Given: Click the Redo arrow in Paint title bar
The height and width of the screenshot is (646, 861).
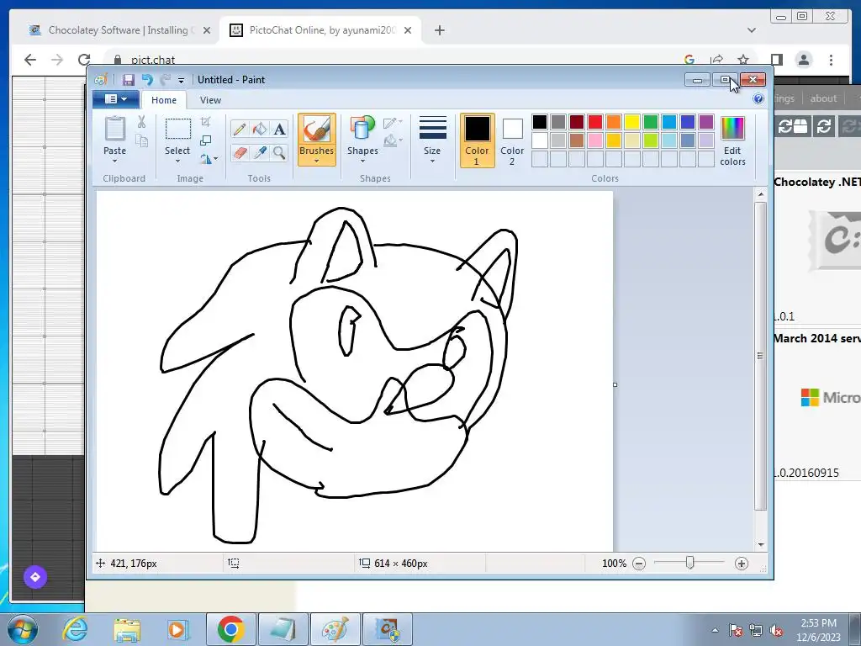Looking at the screenshot, I should [165, 80].
